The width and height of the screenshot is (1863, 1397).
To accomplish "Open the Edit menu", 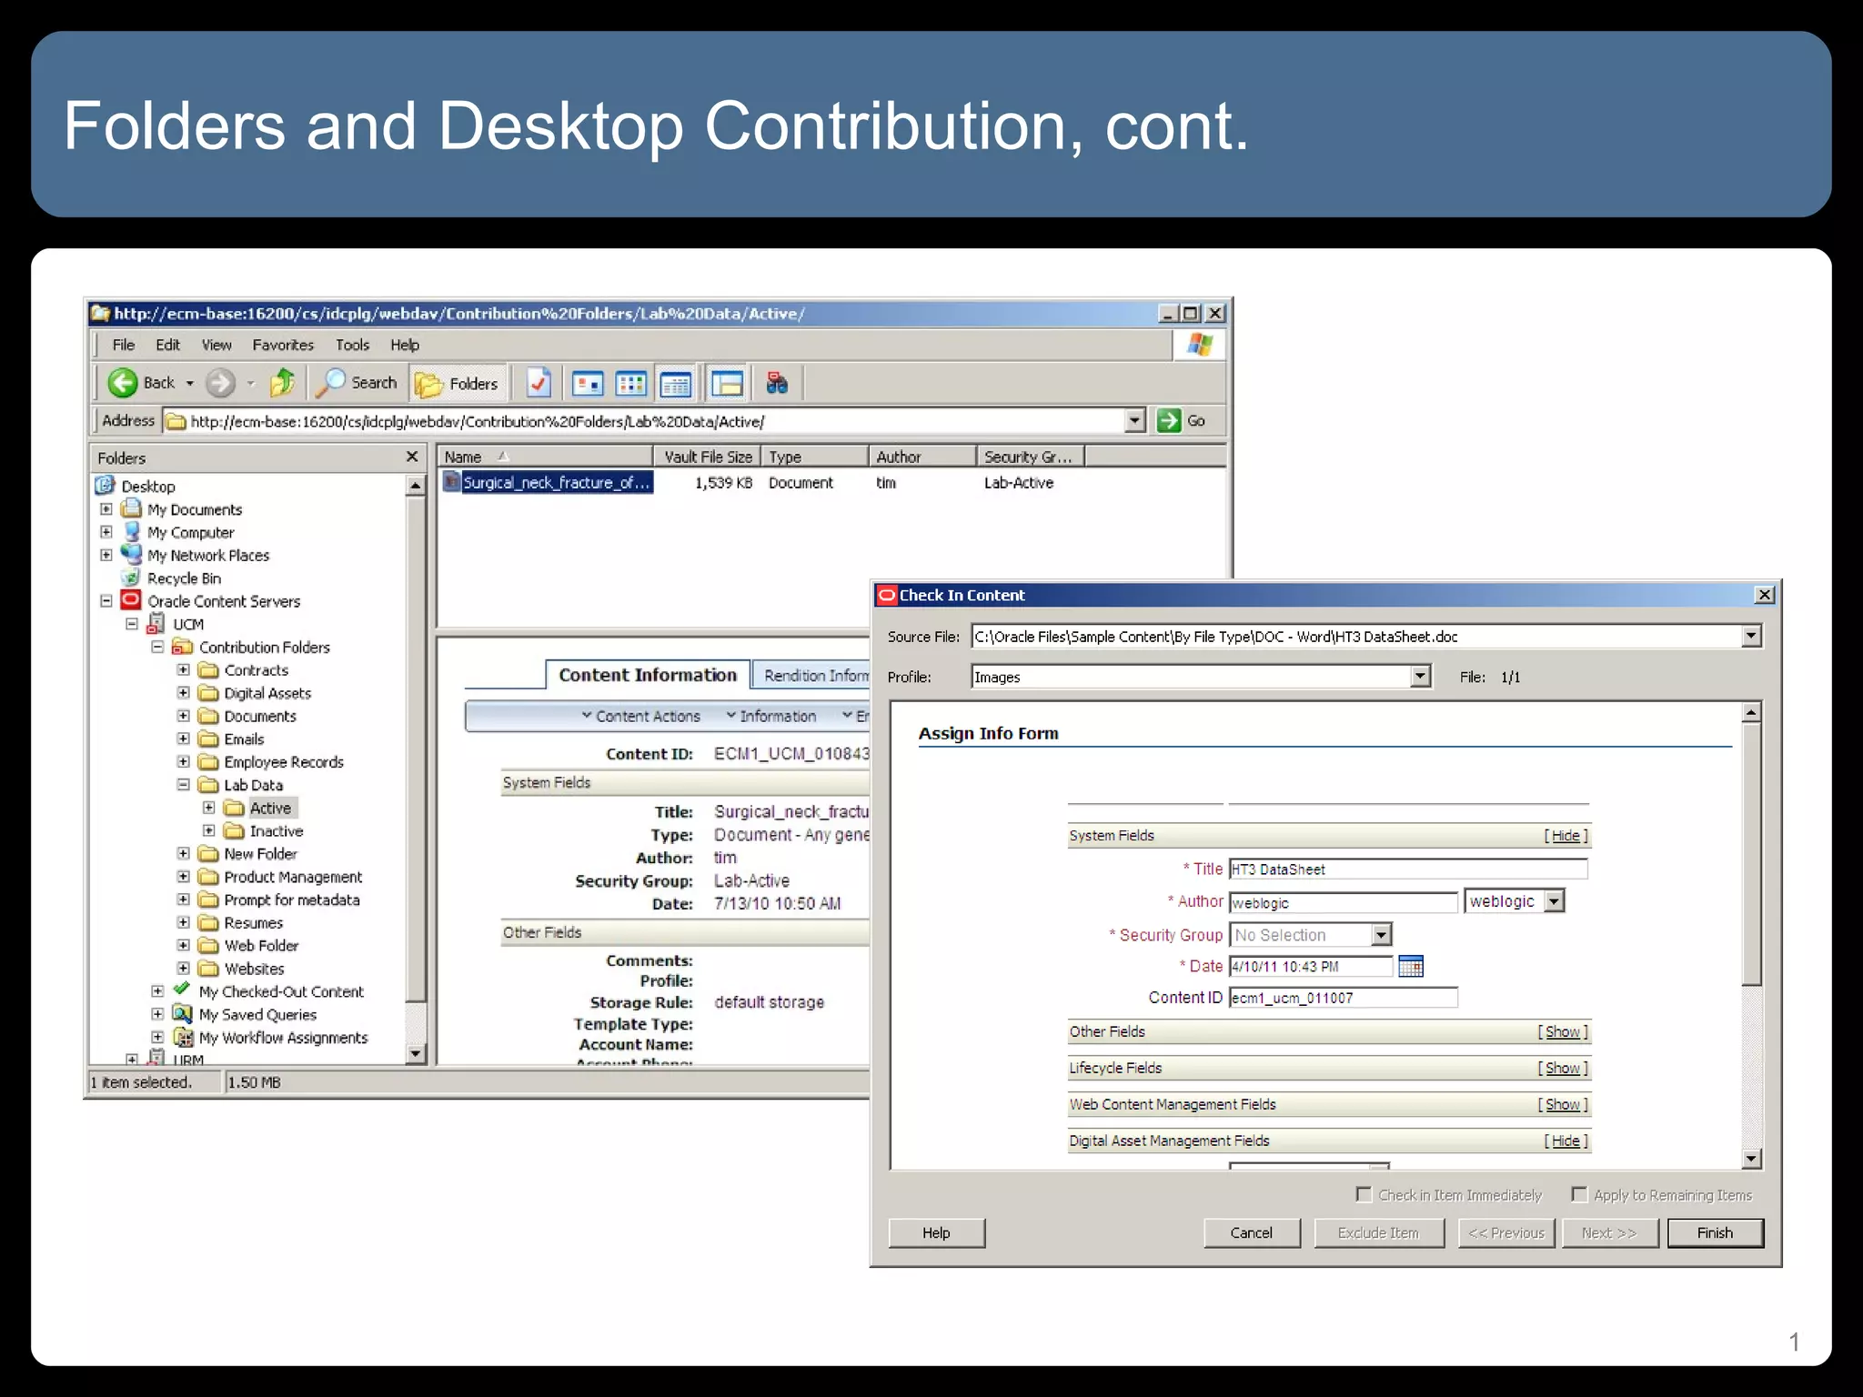I will tap(167, 345).
